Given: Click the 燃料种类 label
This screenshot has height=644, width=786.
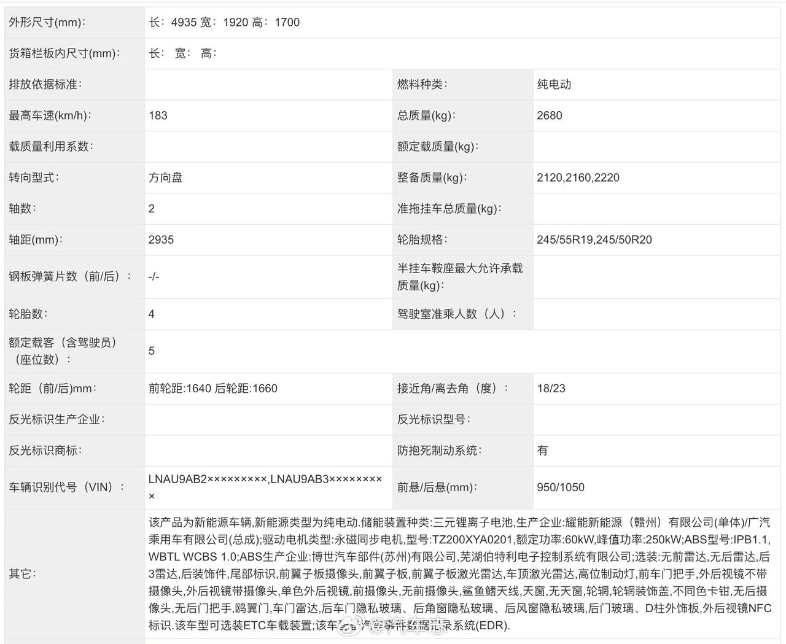Looking at the screenshot, I should 422,85.
